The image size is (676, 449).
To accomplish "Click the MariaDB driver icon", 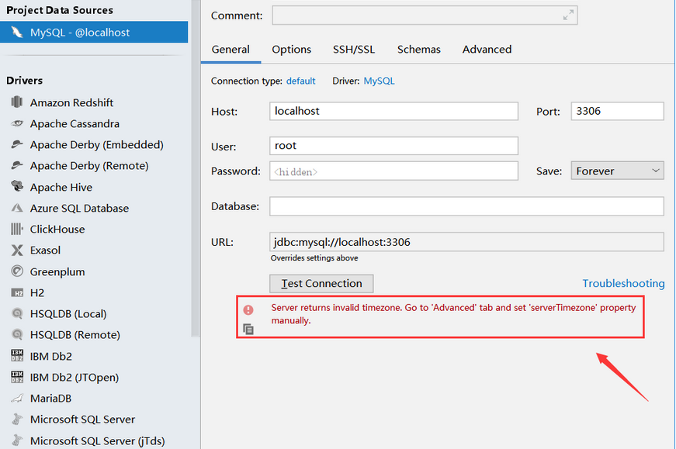I will [x=17, y=398].
